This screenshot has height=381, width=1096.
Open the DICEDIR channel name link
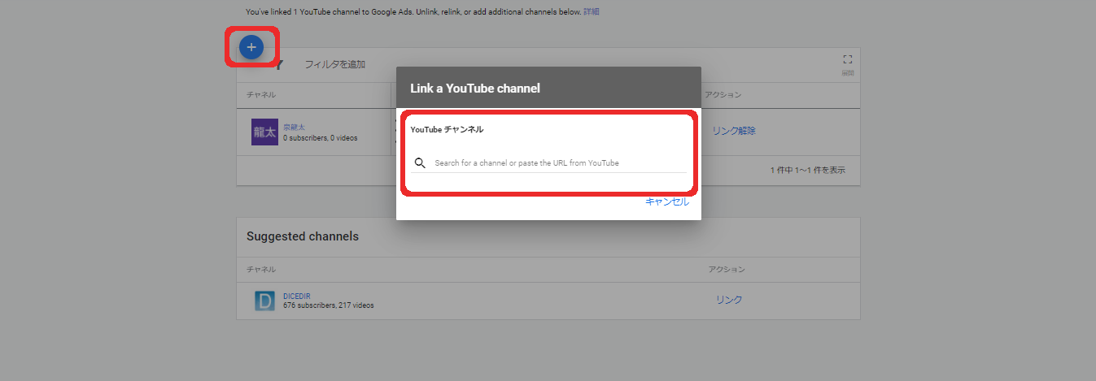[299, 297]
